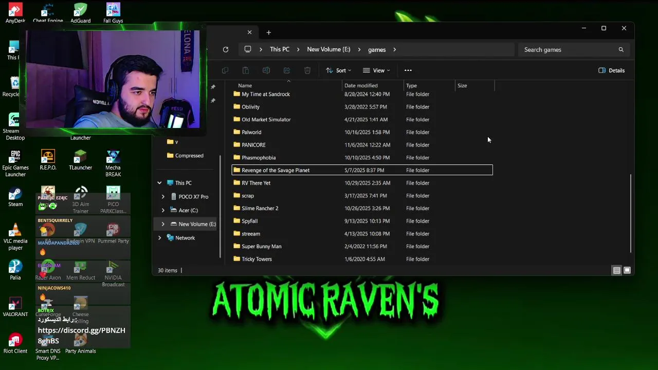Viewport: 658px width, 370px height.
Task: Launch VALORANT desktop icon
Action: coord(15,307)
